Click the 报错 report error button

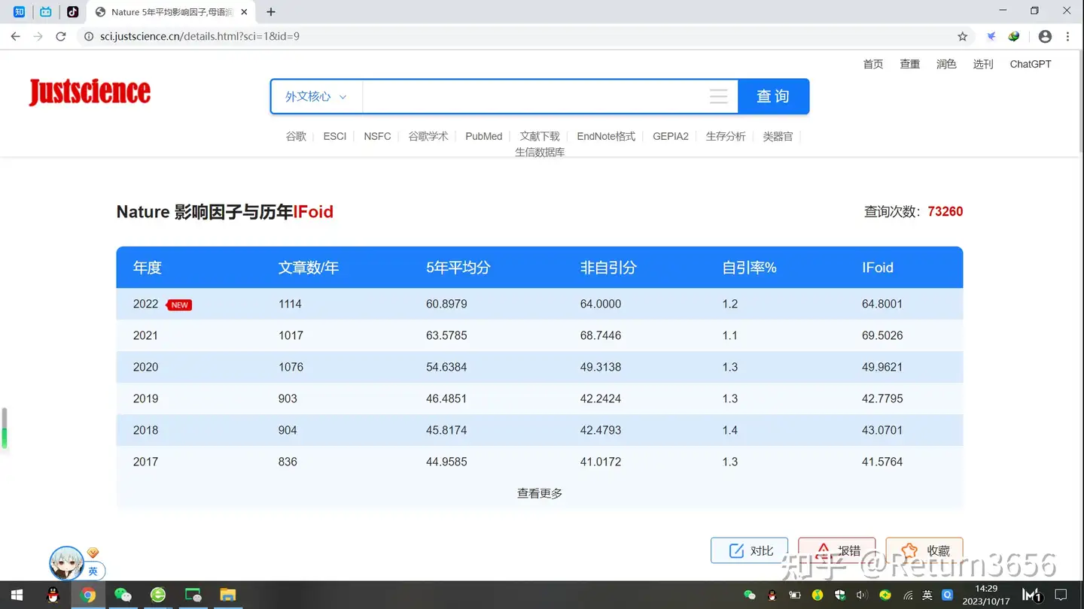click(837, 550)
